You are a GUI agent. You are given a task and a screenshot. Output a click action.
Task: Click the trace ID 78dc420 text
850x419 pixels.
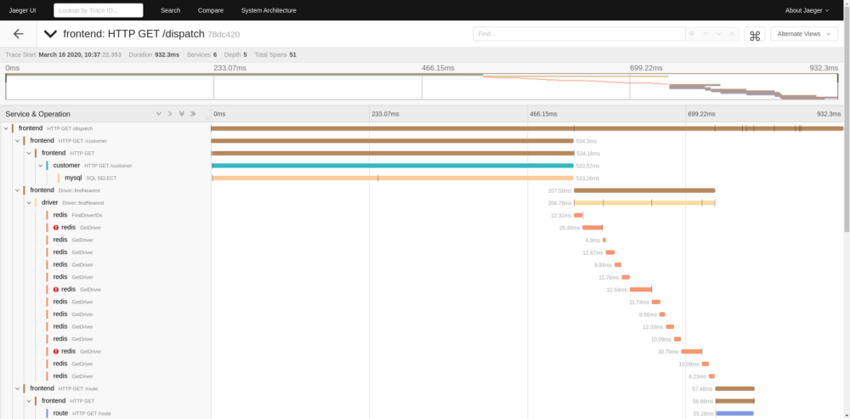(x=224, y=35)
